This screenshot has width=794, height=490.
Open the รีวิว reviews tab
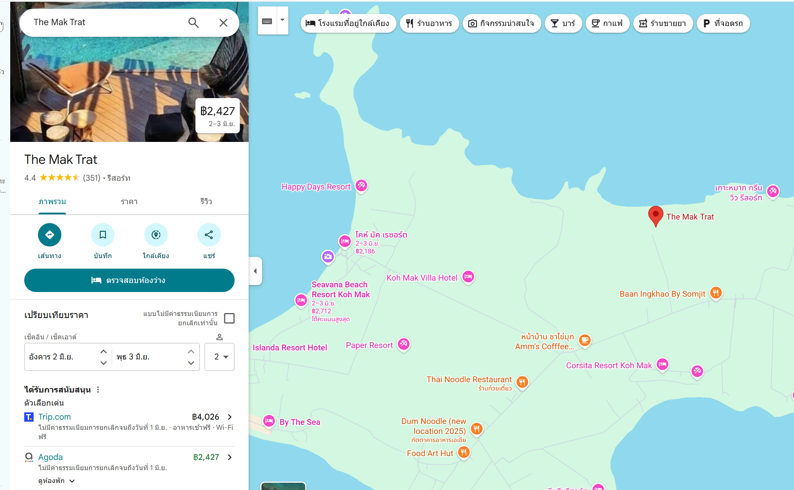tap(206, 201)
